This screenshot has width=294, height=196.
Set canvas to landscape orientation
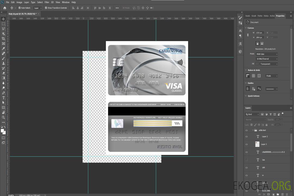click(262, 44)
